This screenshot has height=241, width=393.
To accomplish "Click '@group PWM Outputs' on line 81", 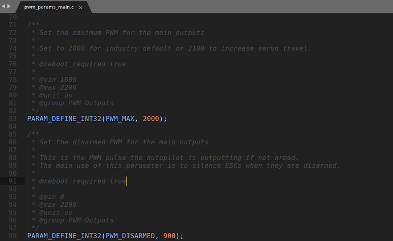I will click(76, 103).
